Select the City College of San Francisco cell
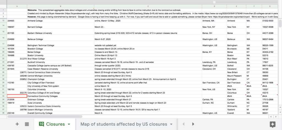 [x=60, y=83]
